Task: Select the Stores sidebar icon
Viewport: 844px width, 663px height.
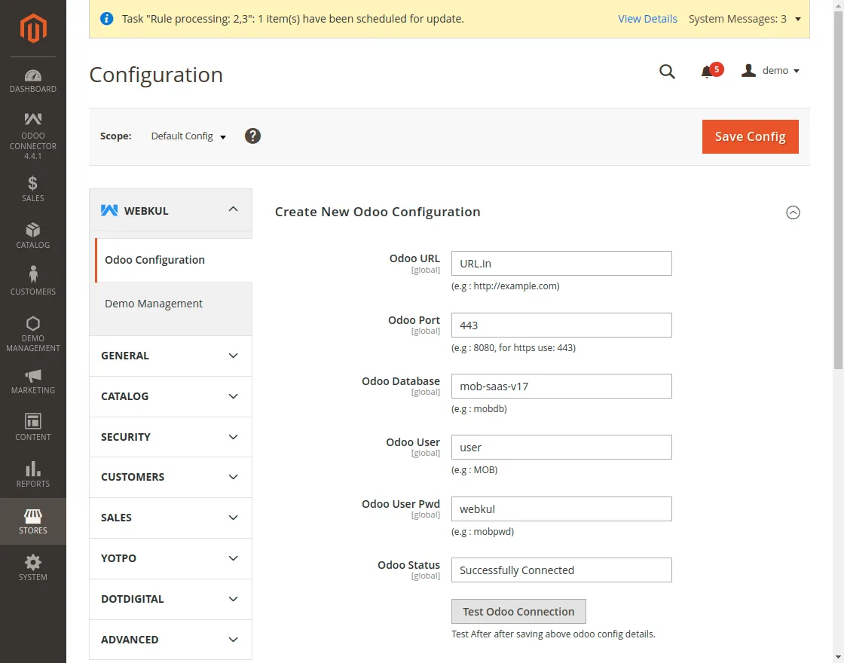Action: 32,521
